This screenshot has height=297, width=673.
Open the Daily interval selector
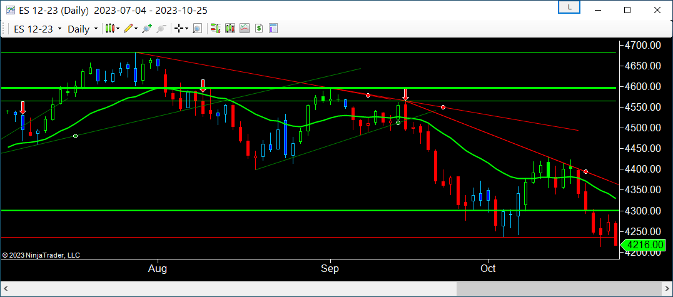point(83,29)
